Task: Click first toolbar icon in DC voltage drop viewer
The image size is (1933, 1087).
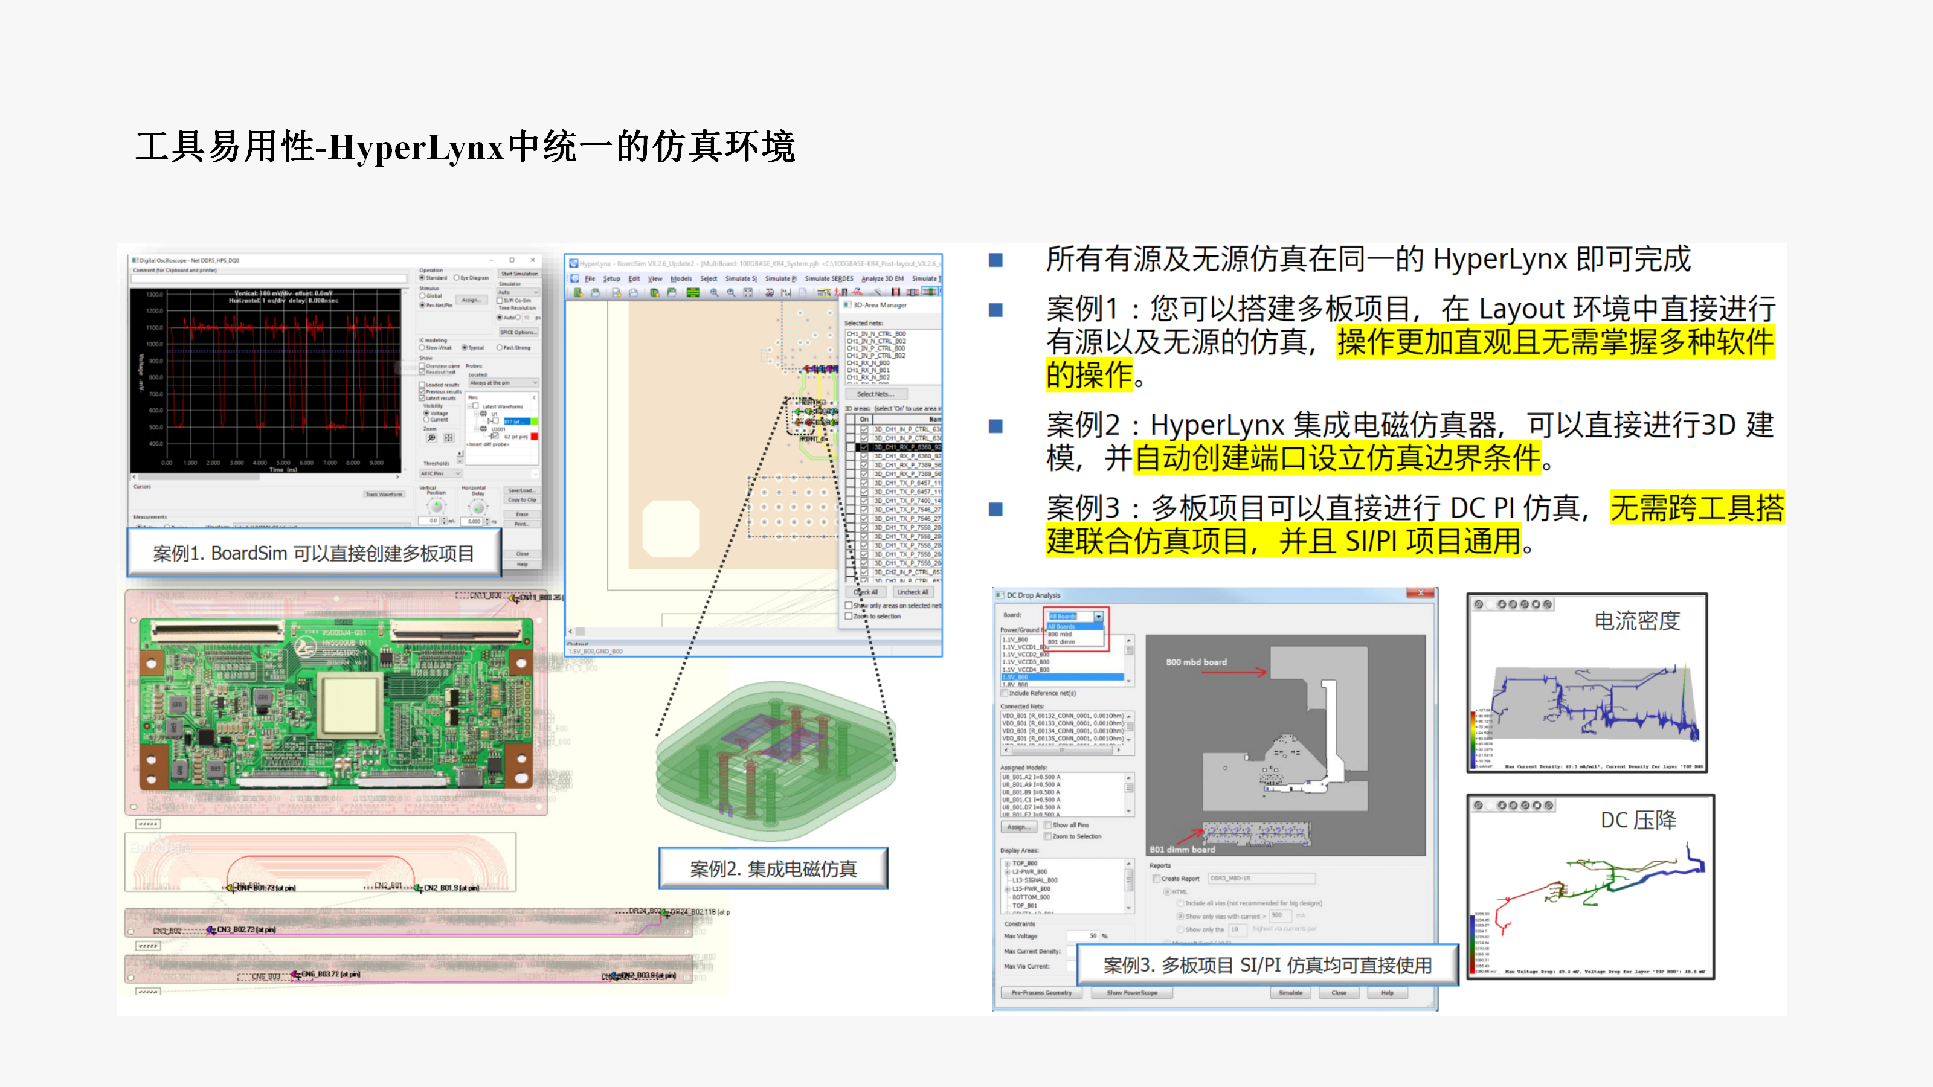Action: point(1478,805)
